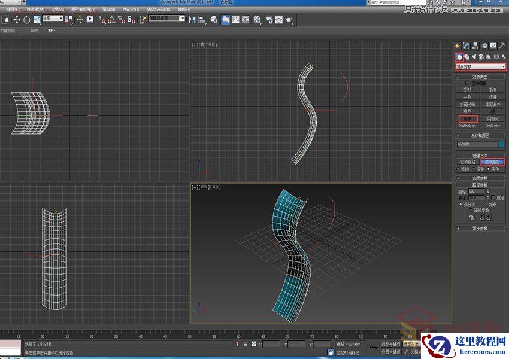
Task: Switch to the Modify panel tab
Action: click(x=466, y=45)
